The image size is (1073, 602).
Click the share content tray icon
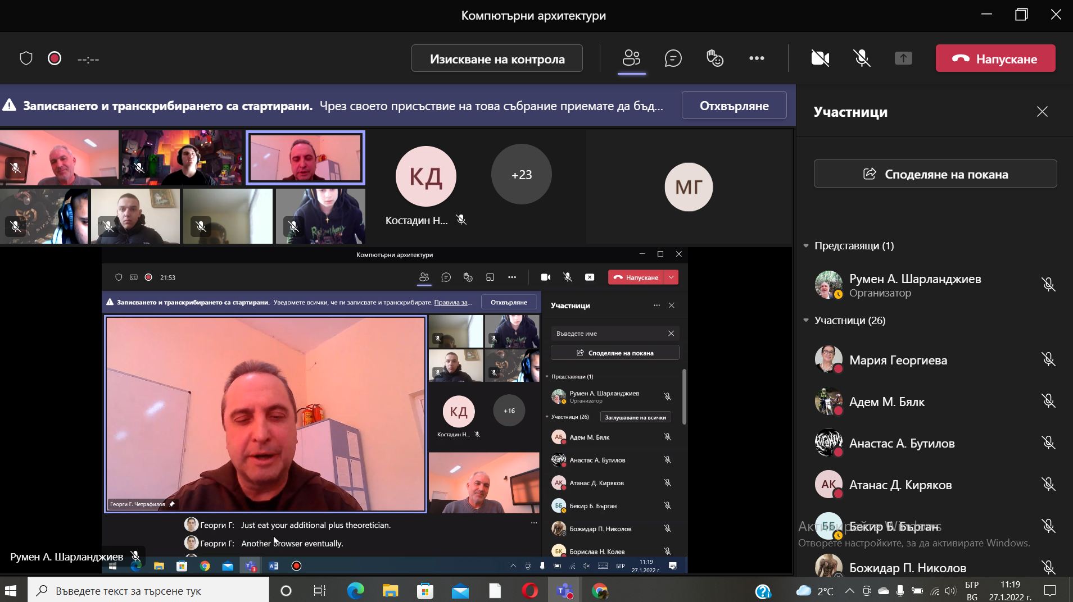tap(903, 58)
